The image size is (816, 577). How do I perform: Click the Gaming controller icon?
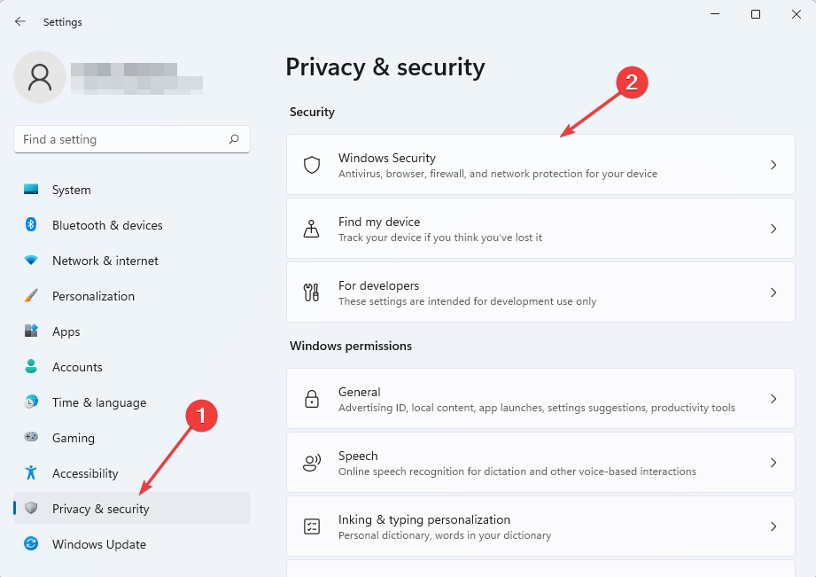click(31, 438)
